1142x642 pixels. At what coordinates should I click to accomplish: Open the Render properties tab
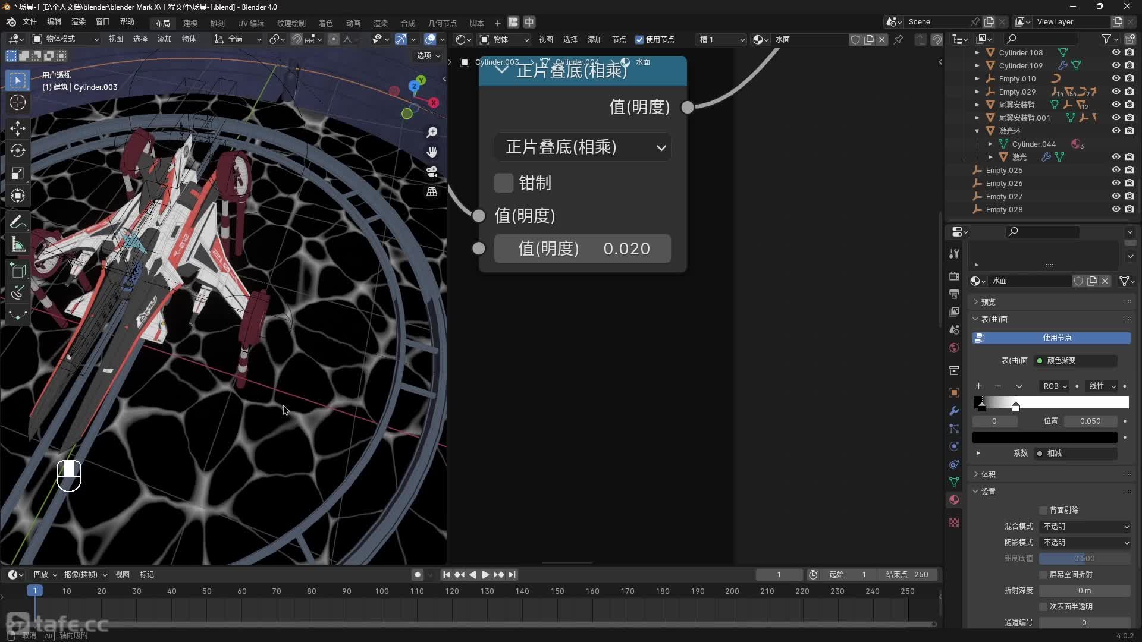954,276
